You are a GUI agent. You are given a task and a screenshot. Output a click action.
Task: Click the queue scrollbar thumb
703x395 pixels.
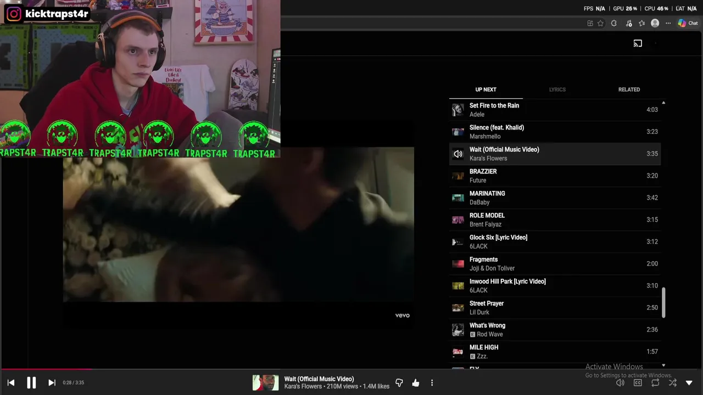coord(663,302)
